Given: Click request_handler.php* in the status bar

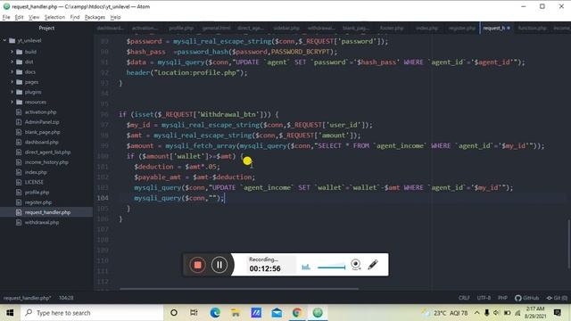Looking at the screenshot, I should pyautogui.click(x=28, y=298).
